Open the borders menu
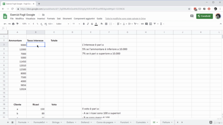The image size is (223, 125). coord(106,24)
